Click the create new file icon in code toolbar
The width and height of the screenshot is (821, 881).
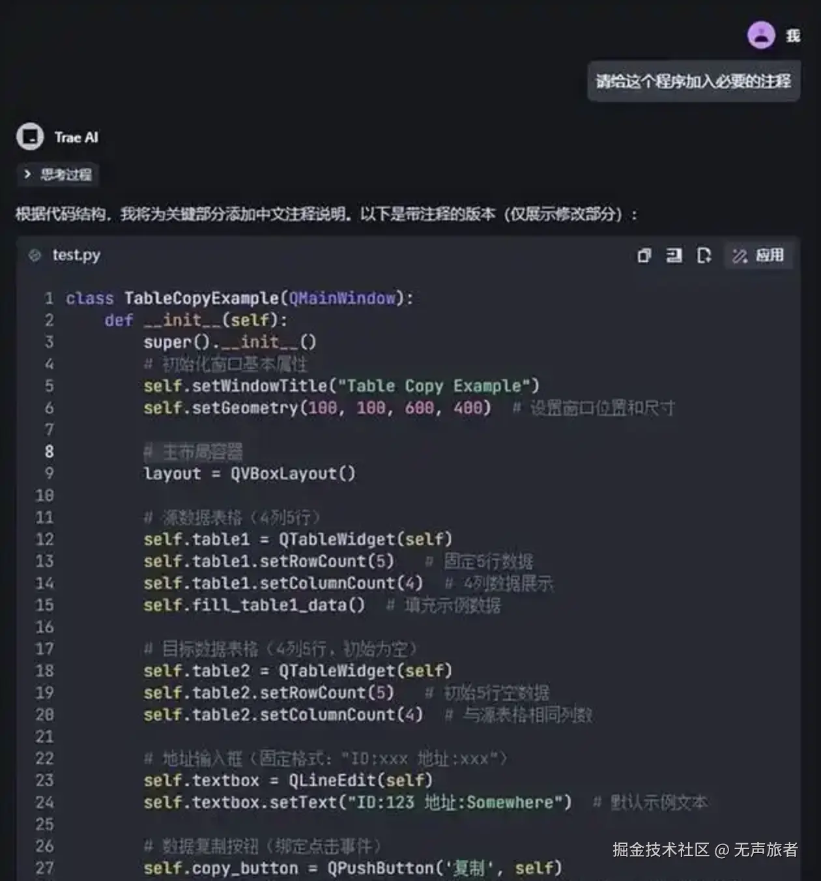703,256
